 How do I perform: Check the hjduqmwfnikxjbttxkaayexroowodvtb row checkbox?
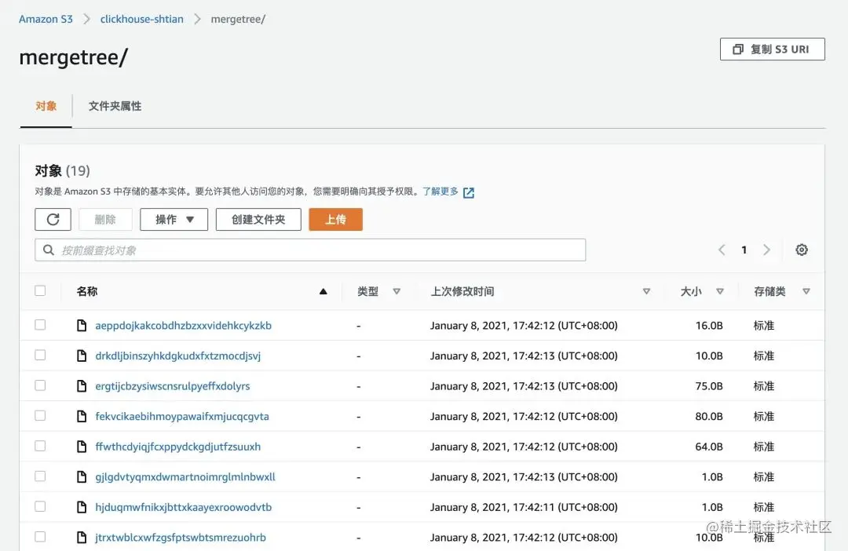click(40, 507)
